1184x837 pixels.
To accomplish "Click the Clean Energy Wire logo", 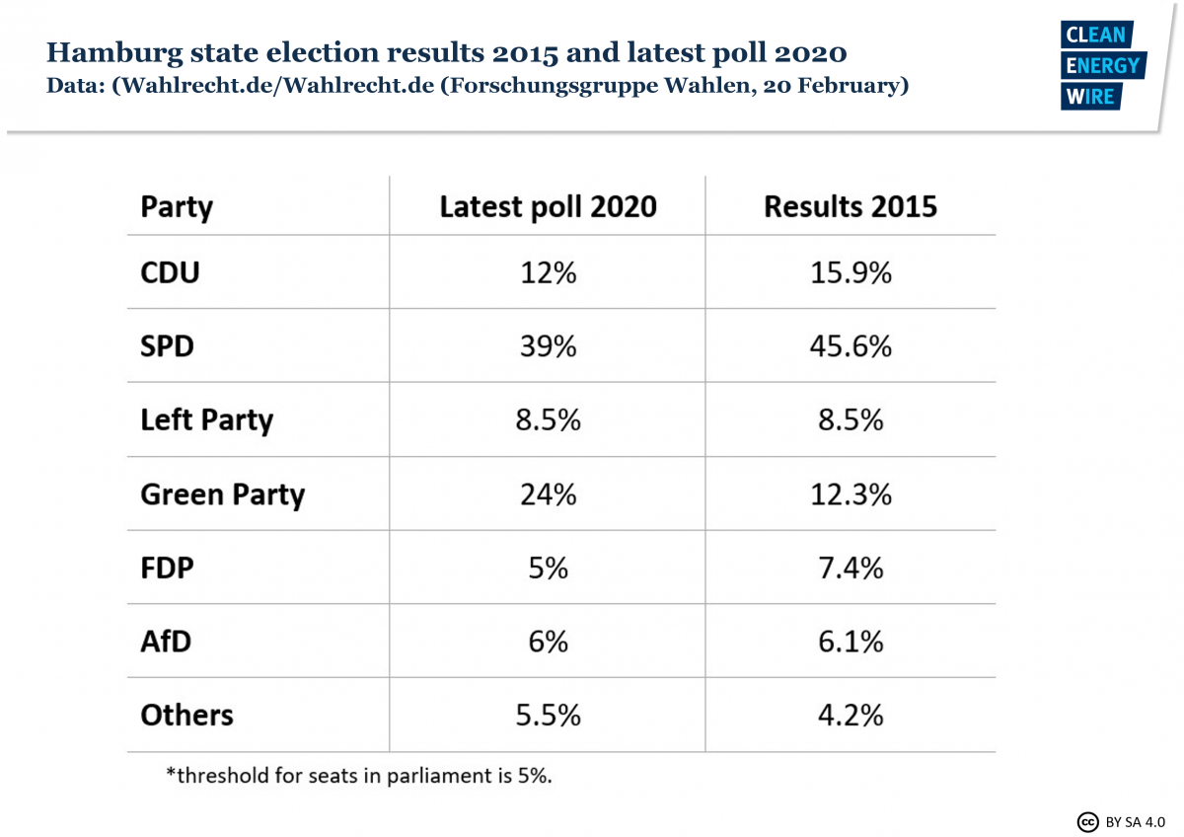I will (1101, 66).
